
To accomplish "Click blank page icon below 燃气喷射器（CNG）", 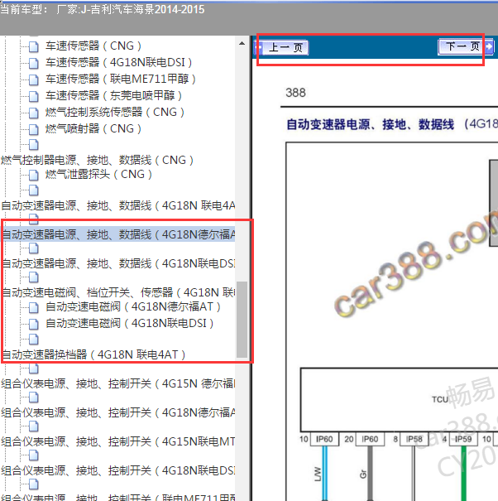I will [x=34, y=144].
